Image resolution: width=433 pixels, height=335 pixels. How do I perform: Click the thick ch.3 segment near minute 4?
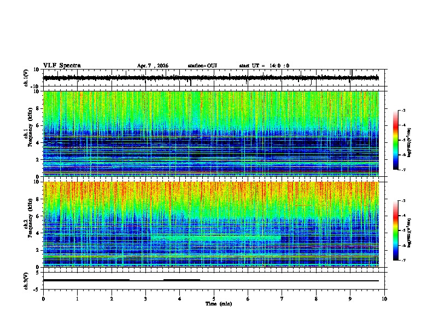(182, 280)
